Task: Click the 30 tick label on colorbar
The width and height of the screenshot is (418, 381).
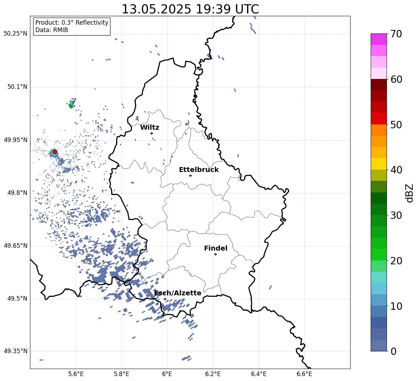Action: (x=396, y=215)
